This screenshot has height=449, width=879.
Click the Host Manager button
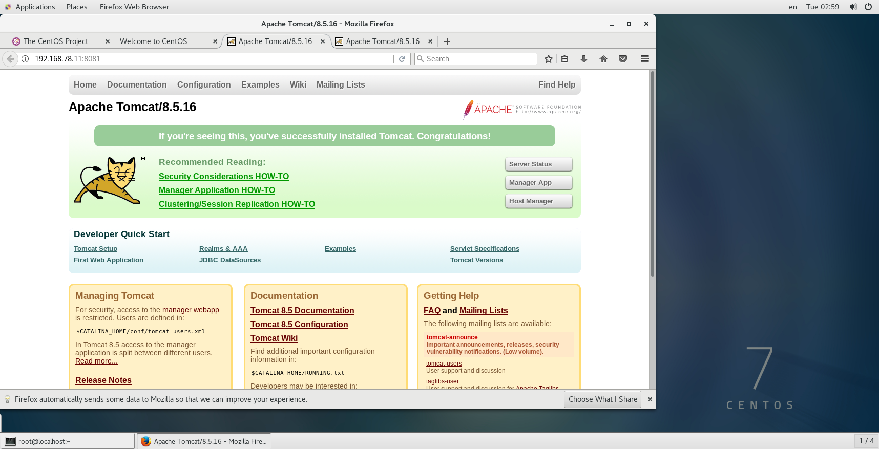pyautogui.click(x=539, y=201)
